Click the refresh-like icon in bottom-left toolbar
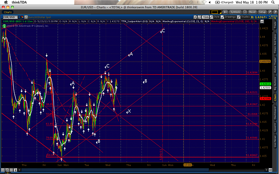279x174 pixels. pos(7,170)
